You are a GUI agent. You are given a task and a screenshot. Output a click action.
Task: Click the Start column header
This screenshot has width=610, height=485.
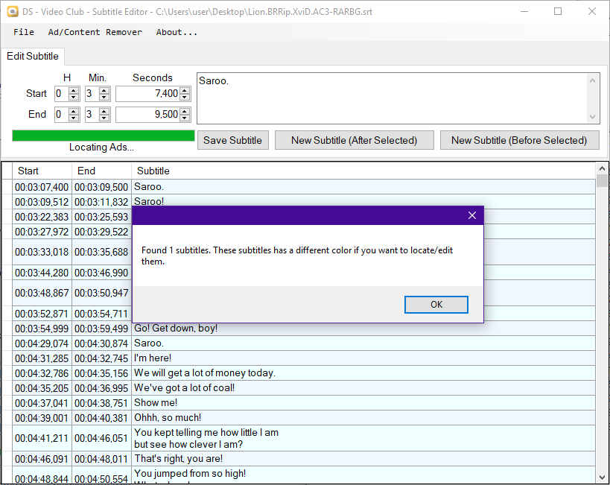point(42,171)
